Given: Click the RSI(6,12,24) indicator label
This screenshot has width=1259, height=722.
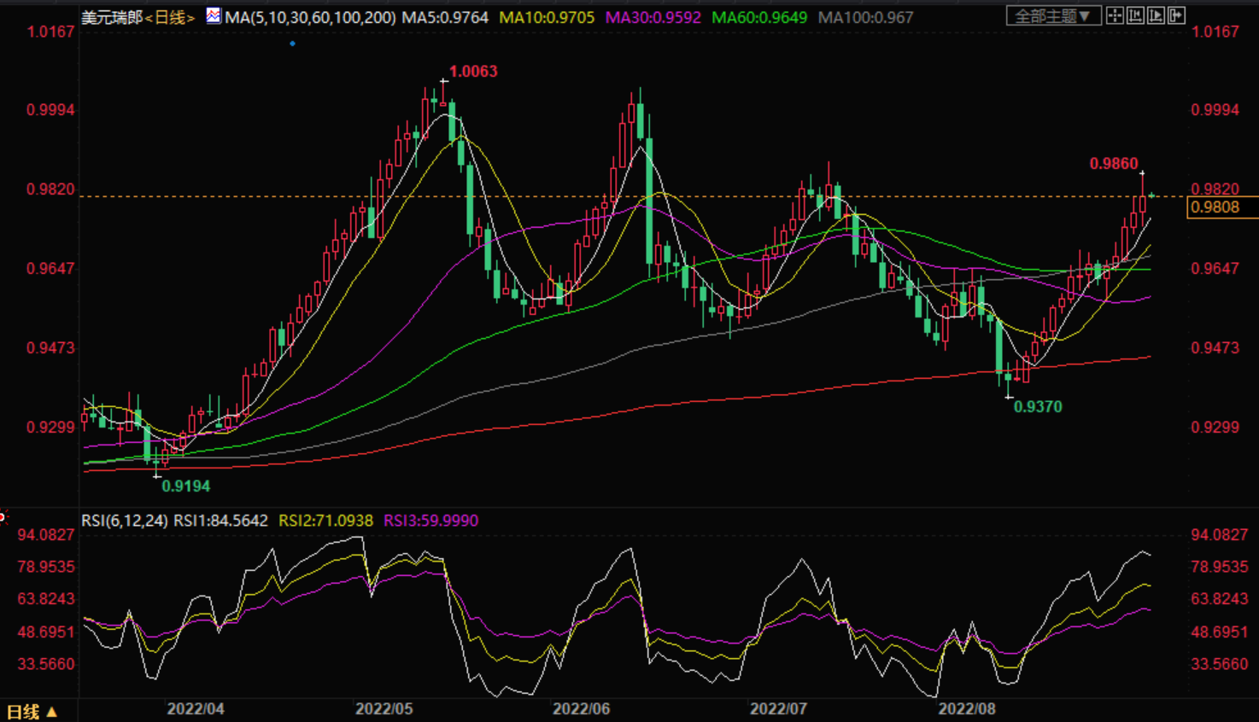Looking at the screenshot, I should (x=125, y=521).
